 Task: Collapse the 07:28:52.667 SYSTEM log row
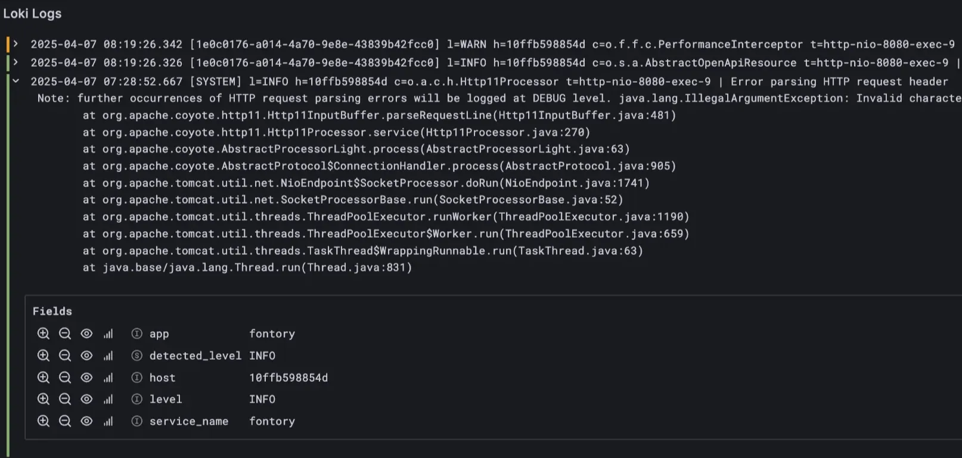click(x=16, y=82)
